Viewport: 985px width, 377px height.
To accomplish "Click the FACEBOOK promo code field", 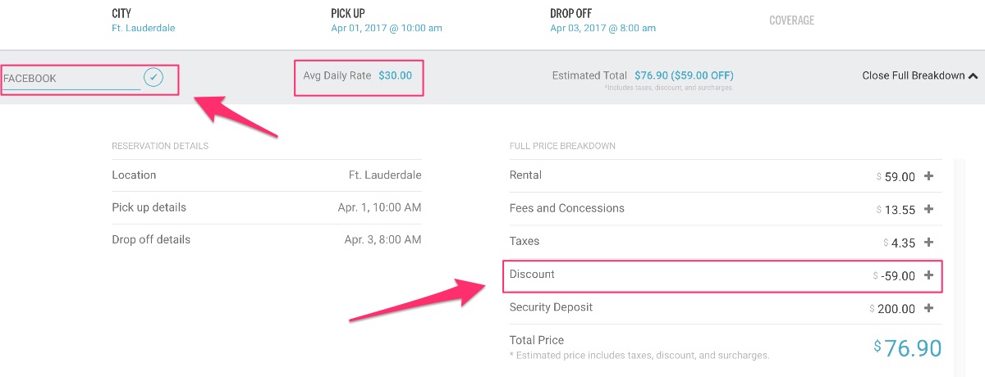I will point(71,79).
